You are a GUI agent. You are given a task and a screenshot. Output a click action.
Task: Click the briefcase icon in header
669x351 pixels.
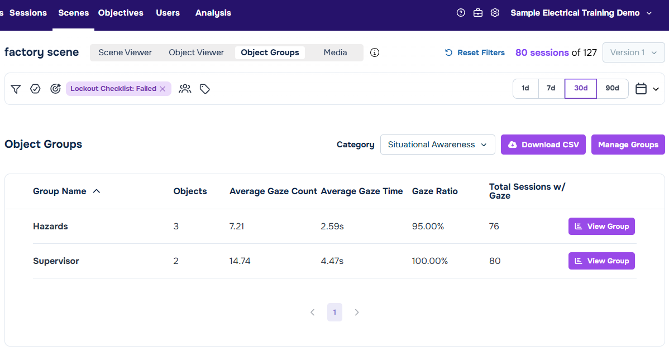pos(478,13)
